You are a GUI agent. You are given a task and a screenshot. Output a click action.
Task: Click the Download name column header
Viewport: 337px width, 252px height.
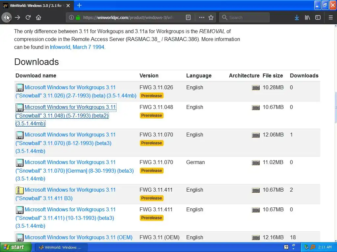click(x=36, y=76)
